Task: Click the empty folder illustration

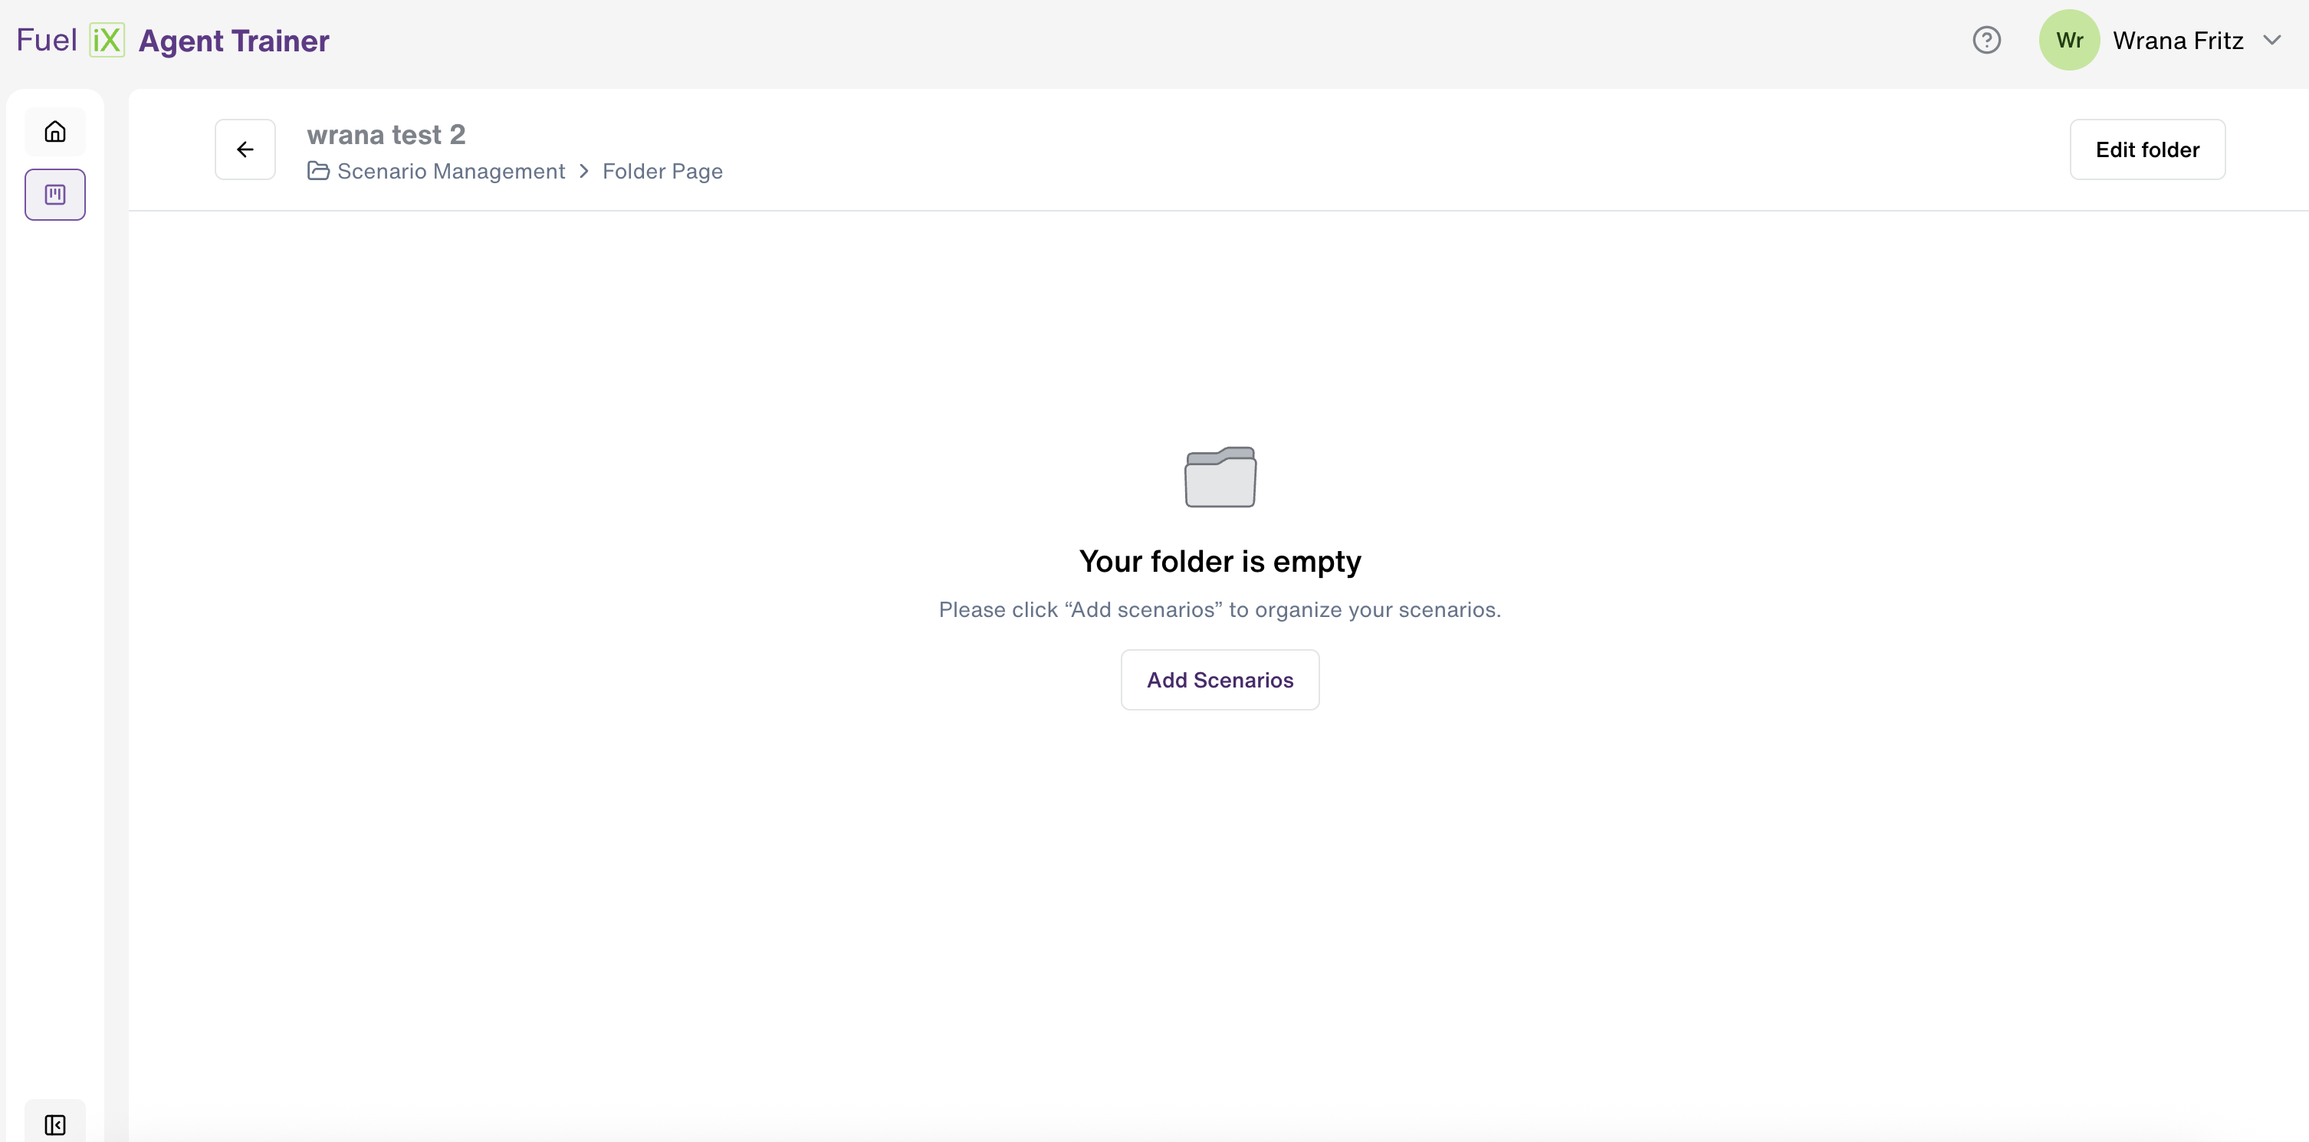Action: click(x=1220, y=477)
